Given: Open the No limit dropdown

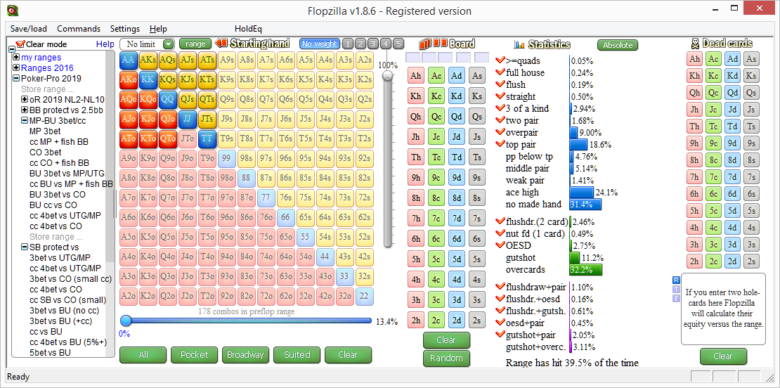Looking at the screenshot, I should (x=168, y=44).
